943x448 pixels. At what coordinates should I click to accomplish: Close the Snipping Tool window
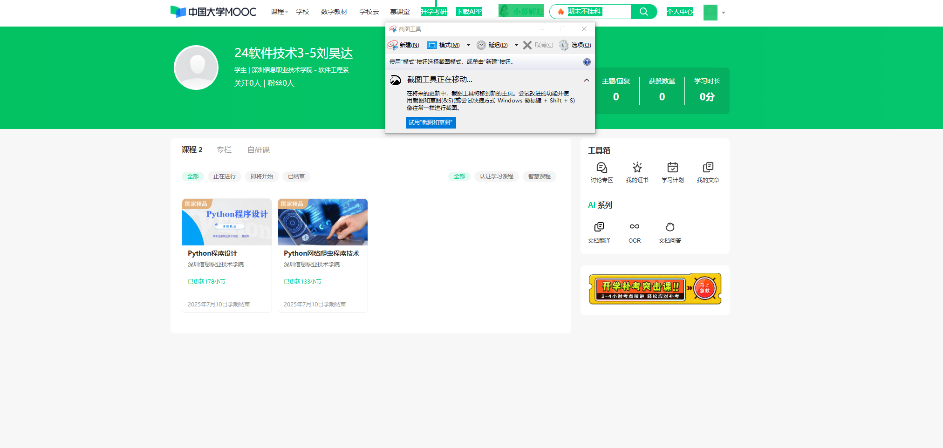(584, 29)
